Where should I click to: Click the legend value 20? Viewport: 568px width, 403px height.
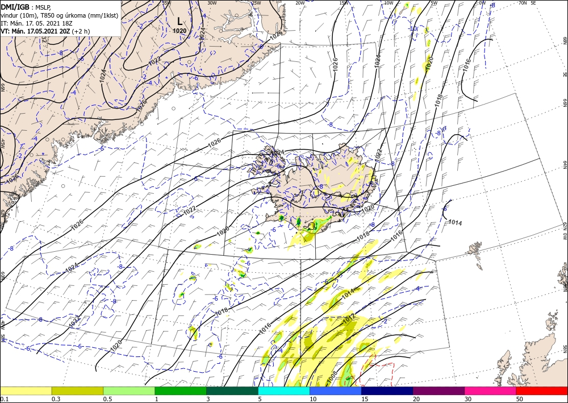pyautogui.click(x=416, y=399)
